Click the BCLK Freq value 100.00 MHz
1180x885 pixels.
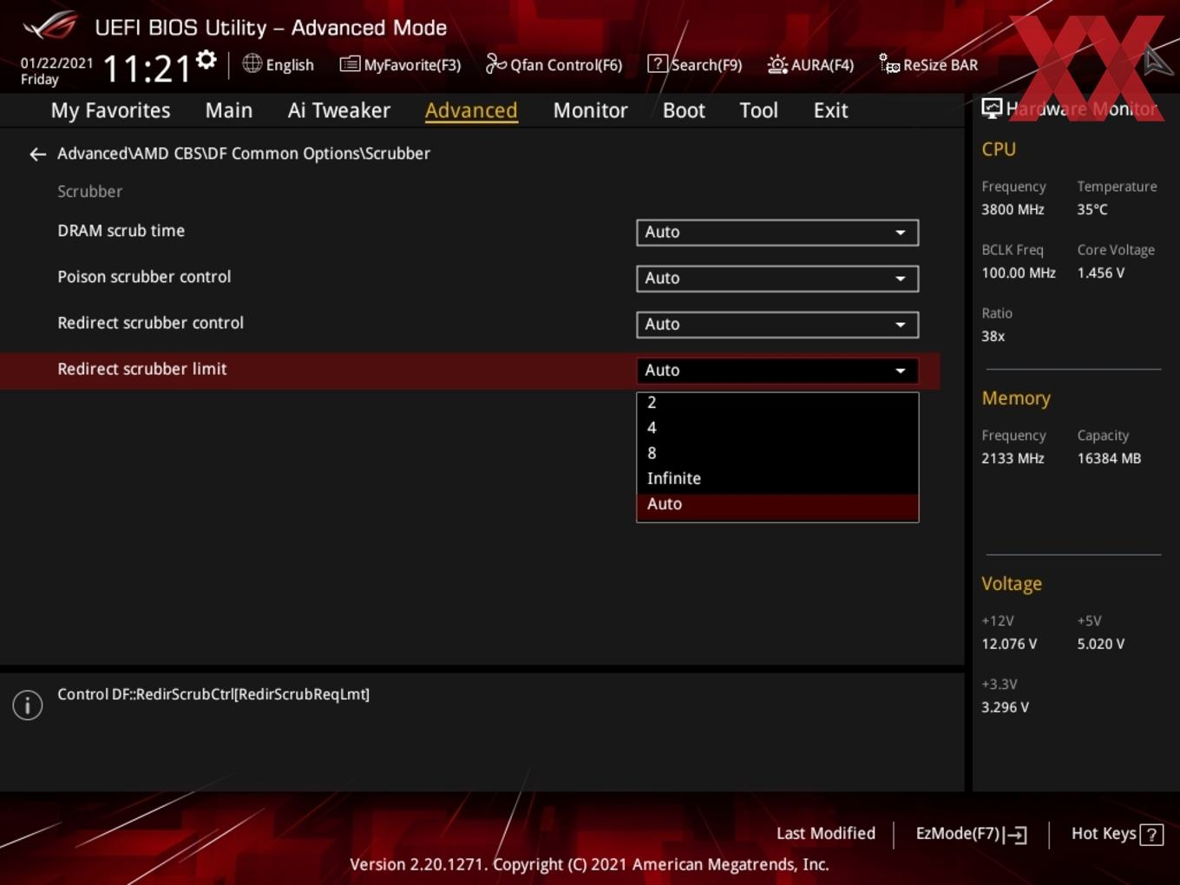1019,272
